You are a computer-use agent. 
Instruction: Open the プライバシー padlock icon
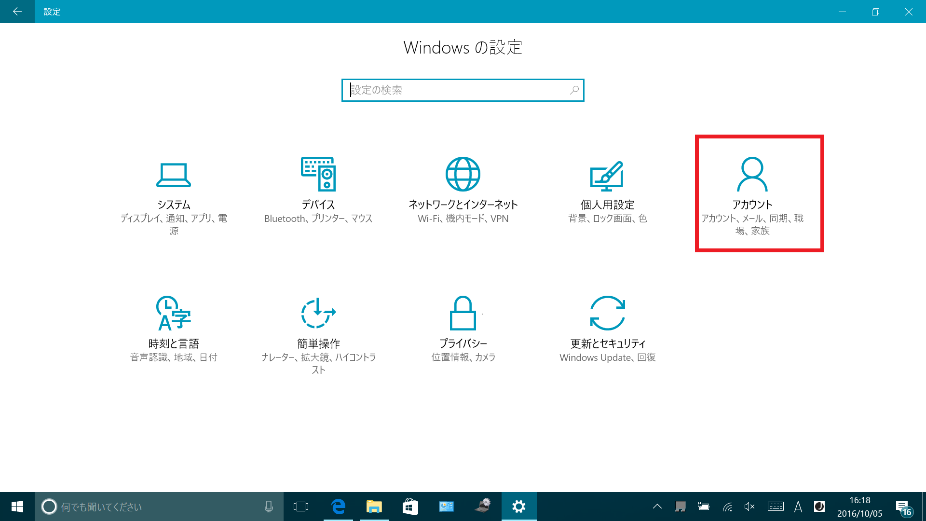463,313
